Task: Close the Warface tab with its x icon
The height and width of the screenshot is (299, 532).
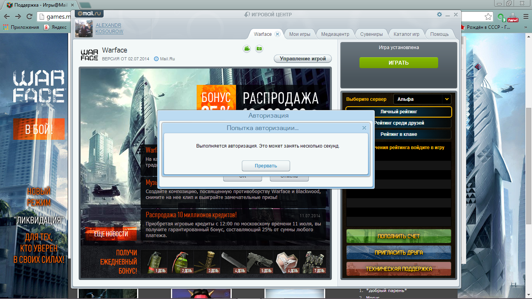Action: pyautogui.click(x=277, y=34)
